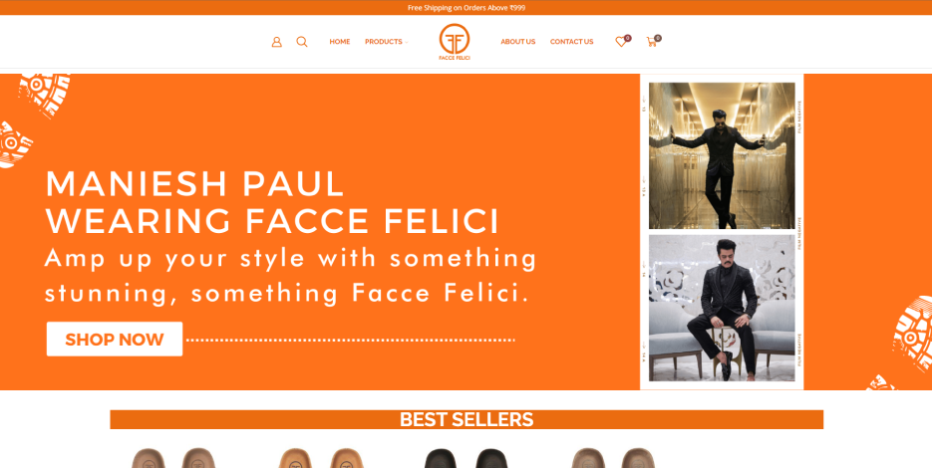Go to the Home menu item

click(339, 42)
